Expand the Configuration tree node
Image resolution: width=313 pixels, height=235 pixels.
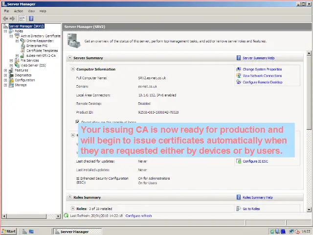tap(5, 80)
